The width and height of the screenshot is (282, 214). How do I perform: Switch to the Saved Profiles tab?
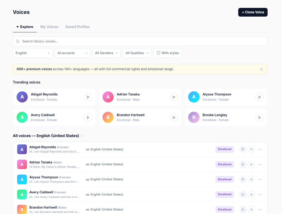78,27
